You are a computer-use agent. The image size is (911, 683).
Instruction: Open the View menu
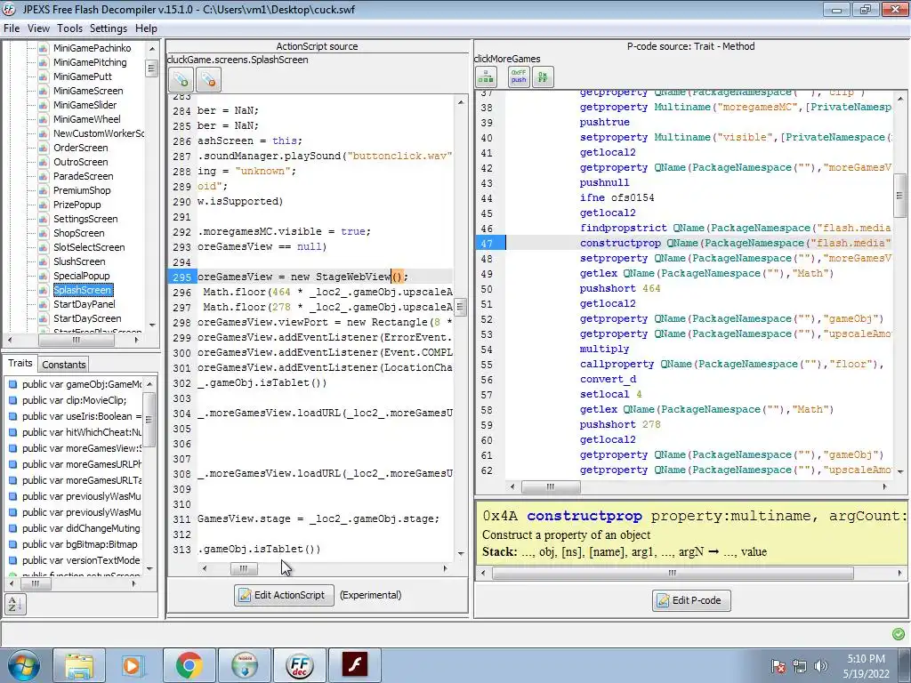pos(38,28)
